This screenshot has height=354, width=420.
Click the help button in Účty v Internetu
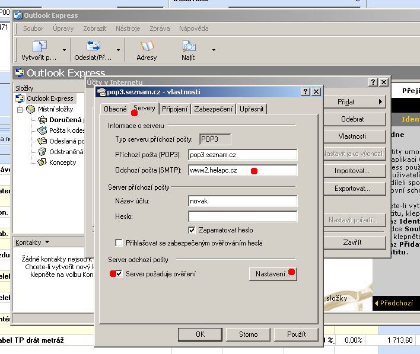point(373,82)
